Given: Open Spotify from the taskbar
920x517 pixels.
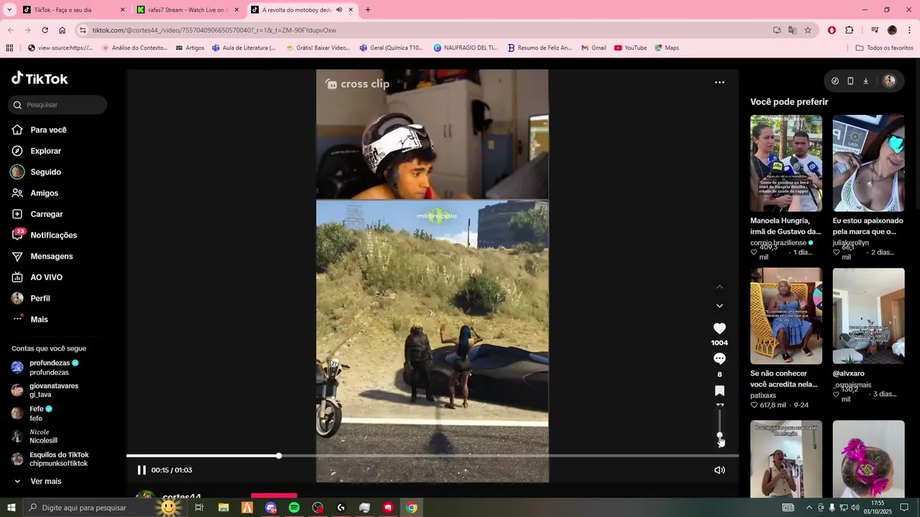Looking at the screenshot, I should click(x=294, y=508).
